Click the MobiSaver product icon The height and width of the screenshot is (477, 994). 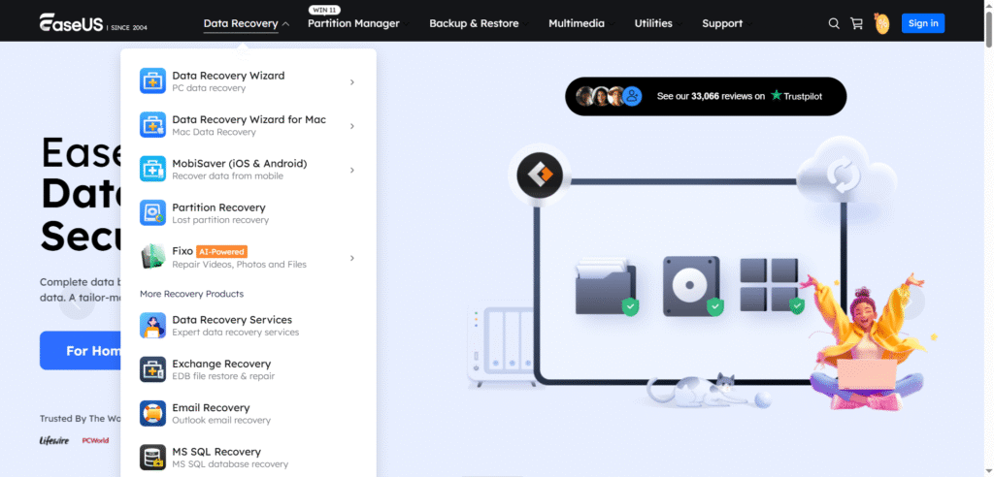pos(153,170)
